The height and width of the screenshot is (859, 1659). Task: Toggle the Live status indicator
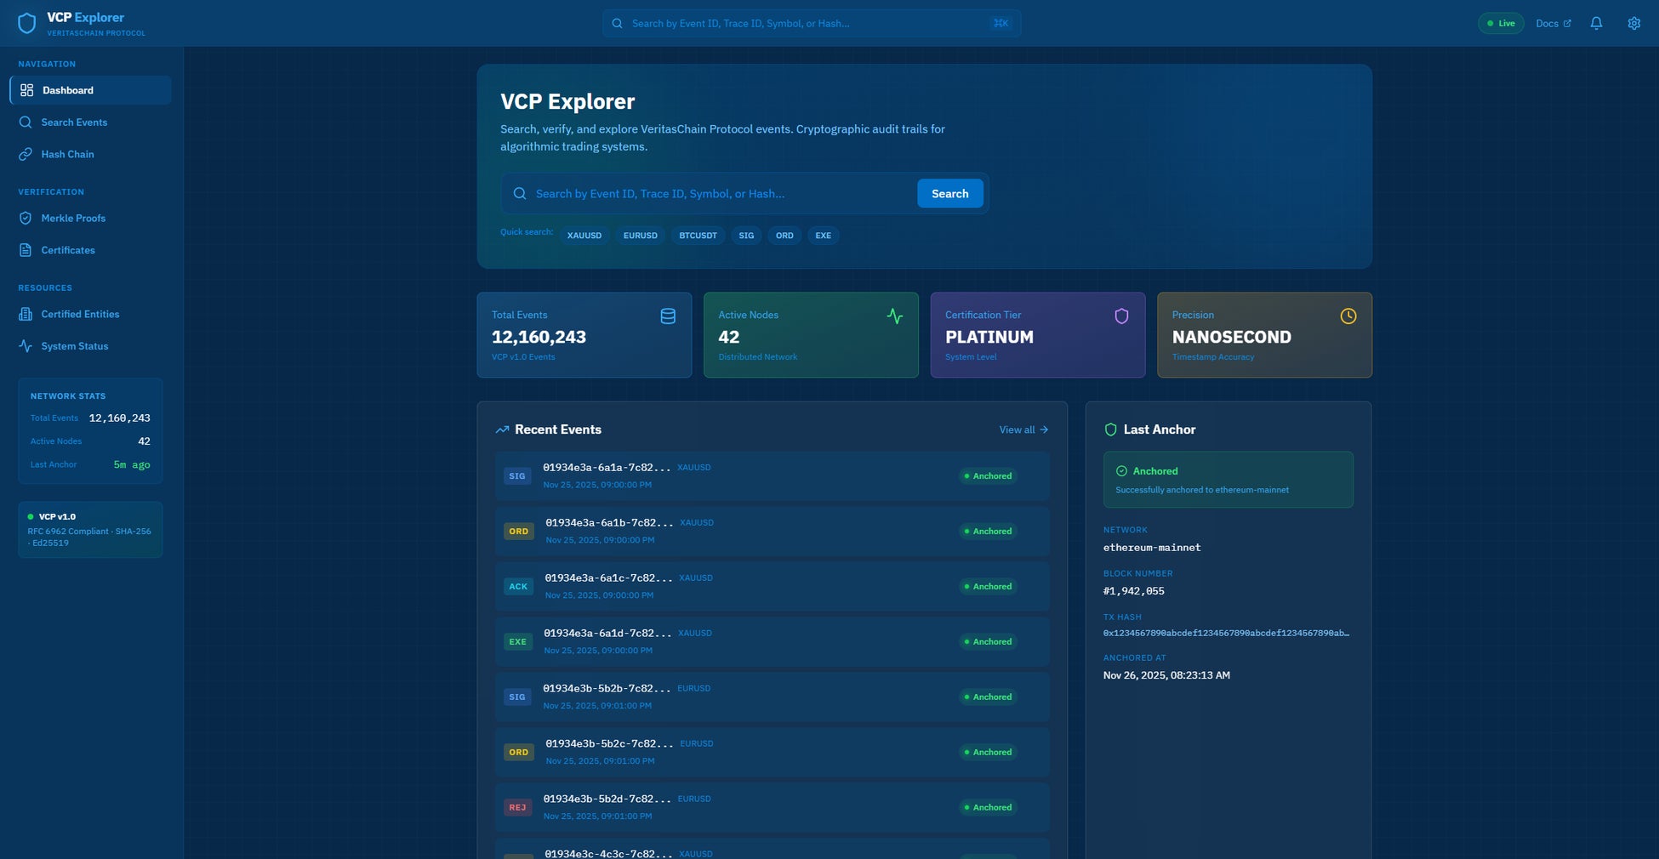coord(1500,23)
